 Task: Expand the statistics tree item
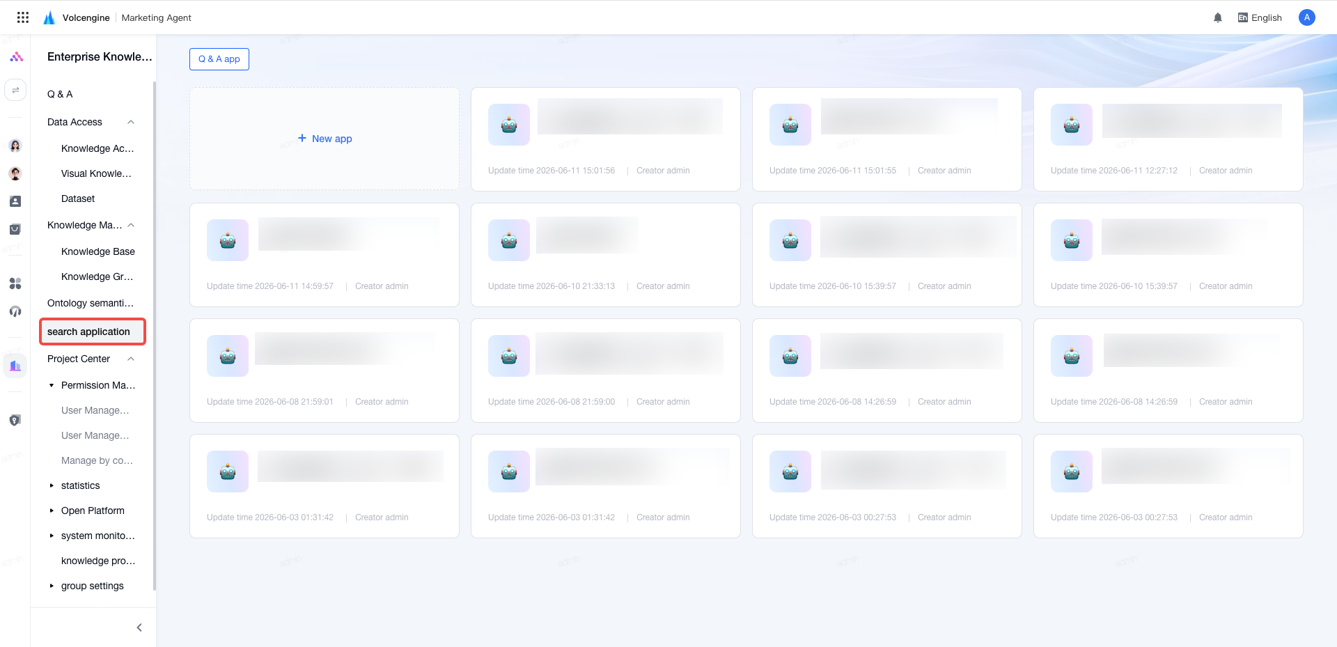52,485
